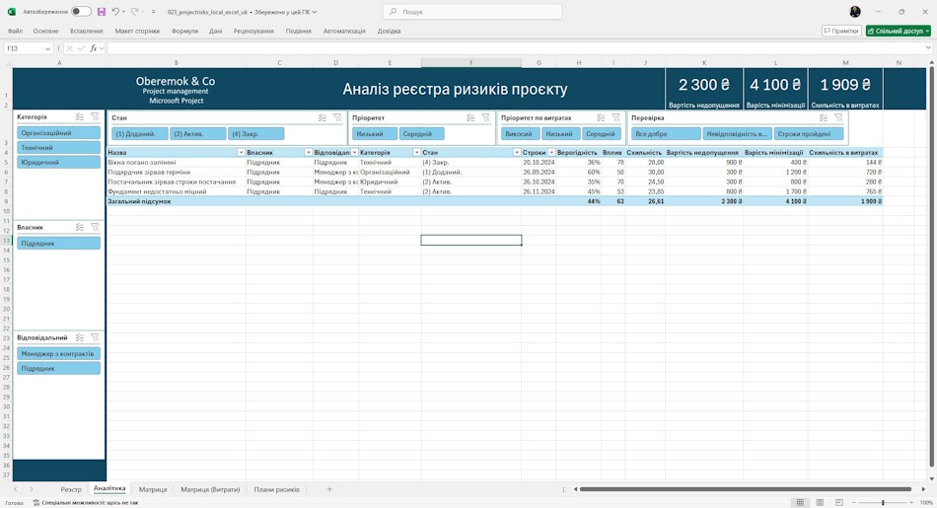
Task: Enable multi-select in the Пріоритет slicer
Action: pyautogui.click(x=470, y=117)
